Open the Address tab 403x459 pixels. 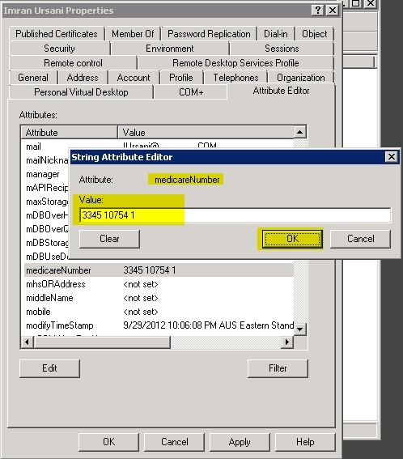[83, 78]
